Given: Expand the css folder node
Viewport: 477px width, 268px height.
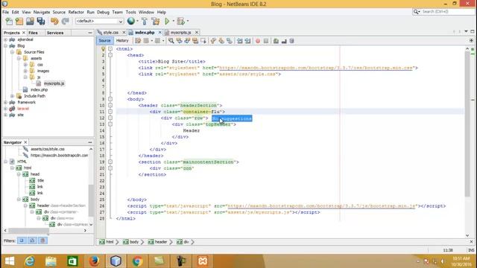Looking at the screenshot, I should point(25,65).
